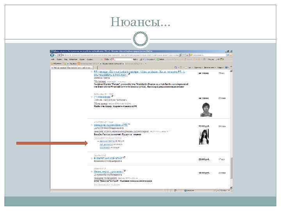Click the browser Back arrow button

pyautogui.click(x=52, y=55)
